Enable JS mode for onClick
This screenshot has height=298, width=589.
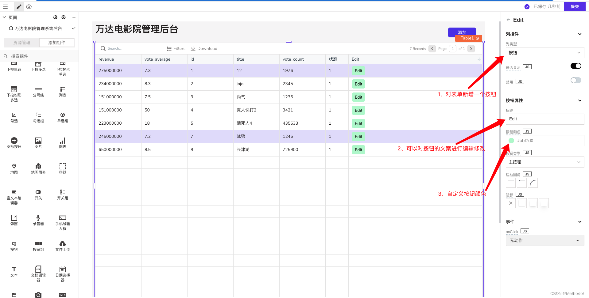click(x=525, y=231)
